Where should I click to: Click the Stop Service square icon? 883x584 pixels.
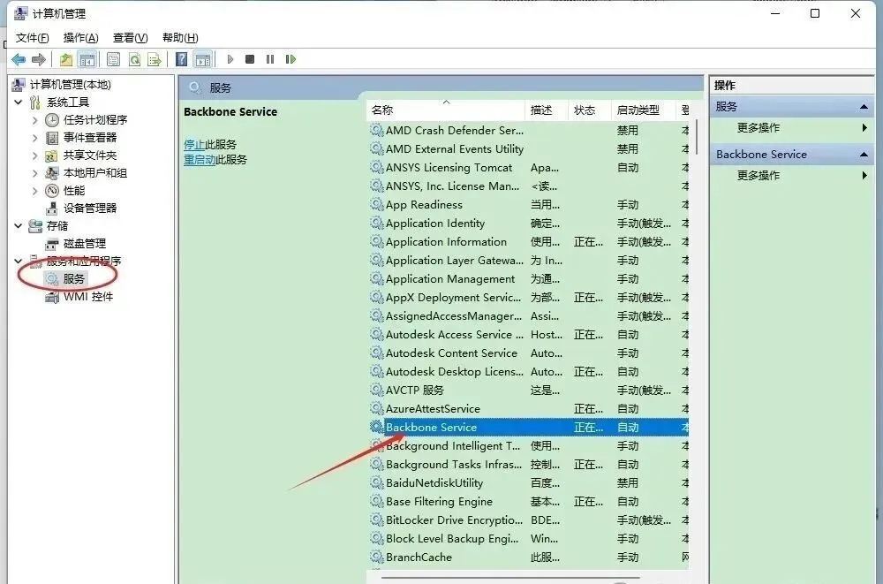pyautogui.click(x=250, y=59)
